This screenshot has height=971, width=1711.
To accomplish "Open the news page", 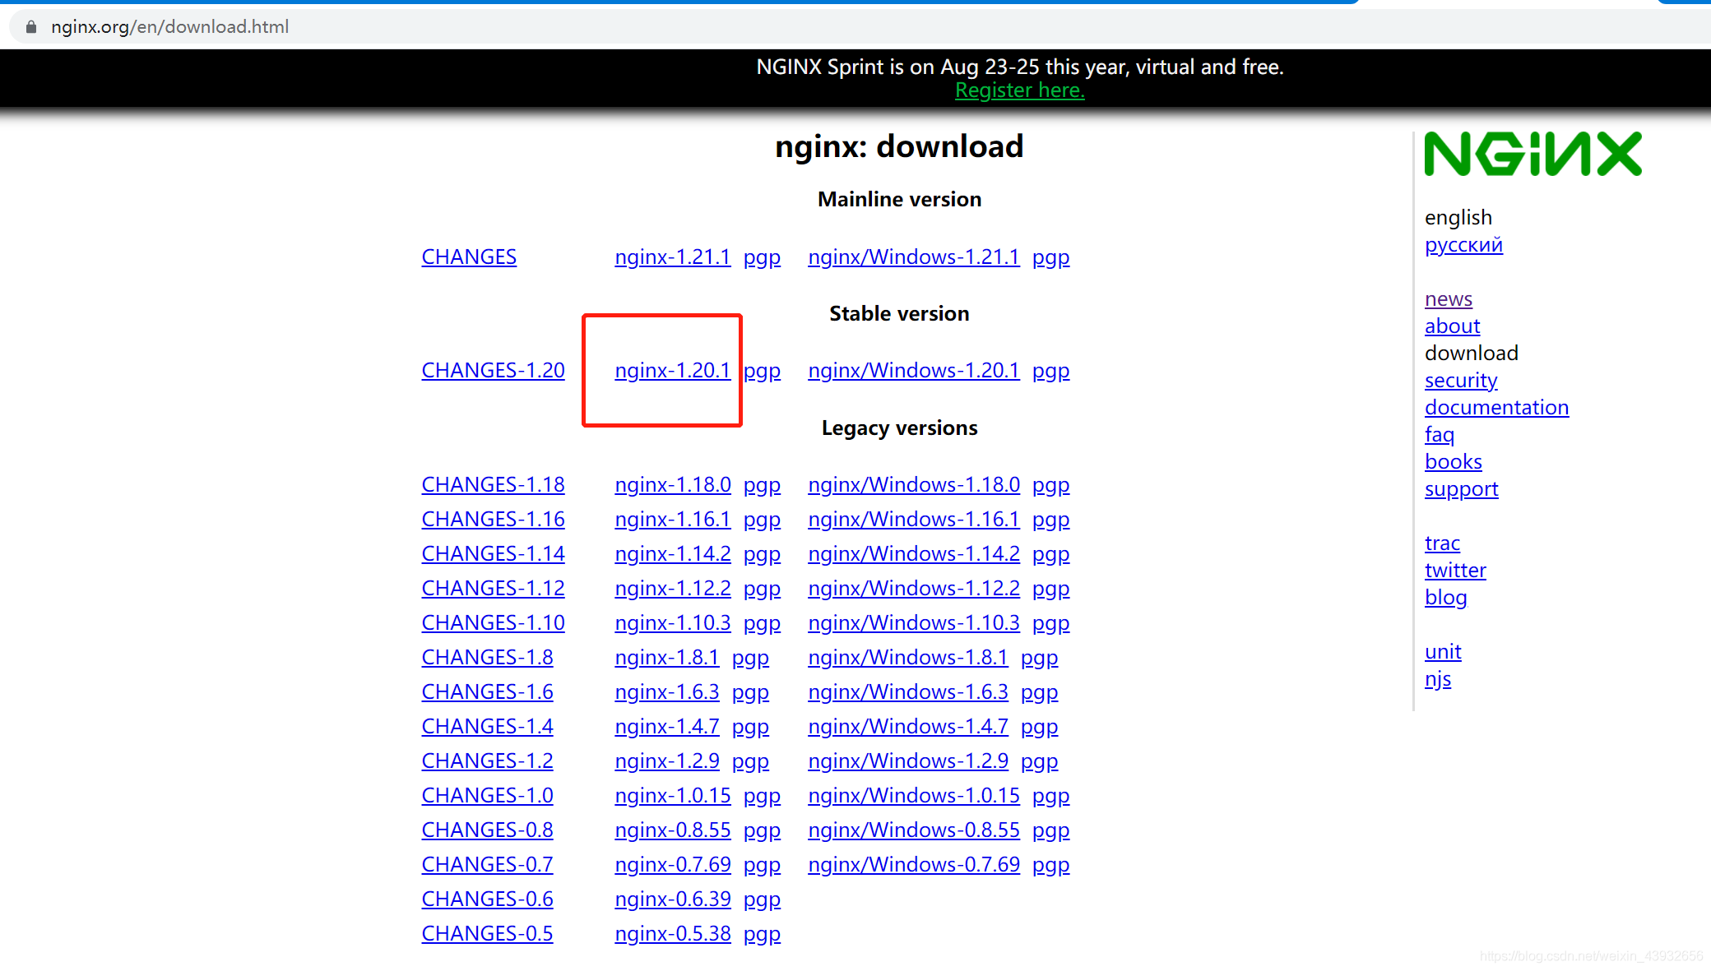I will tap(1449, 298).
